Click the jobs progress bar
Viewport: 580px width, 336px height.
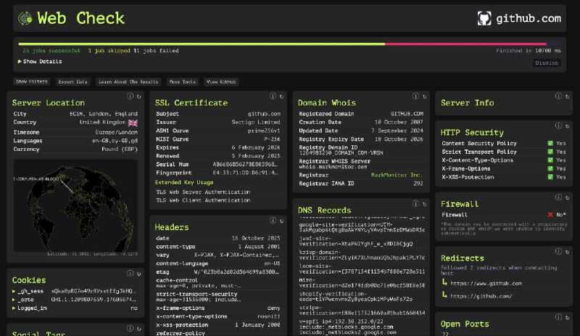[283, 44]
